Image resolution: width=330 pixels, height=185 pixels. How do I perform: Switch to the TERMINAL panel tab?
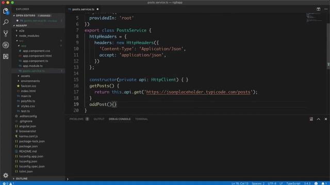(x=141, y=119)
